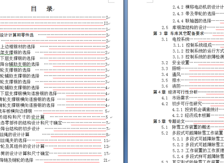Click the entry 5.1 除雪工作装置的概述
Viewport: 224px width, 163px height.
(x=186, y=127)
